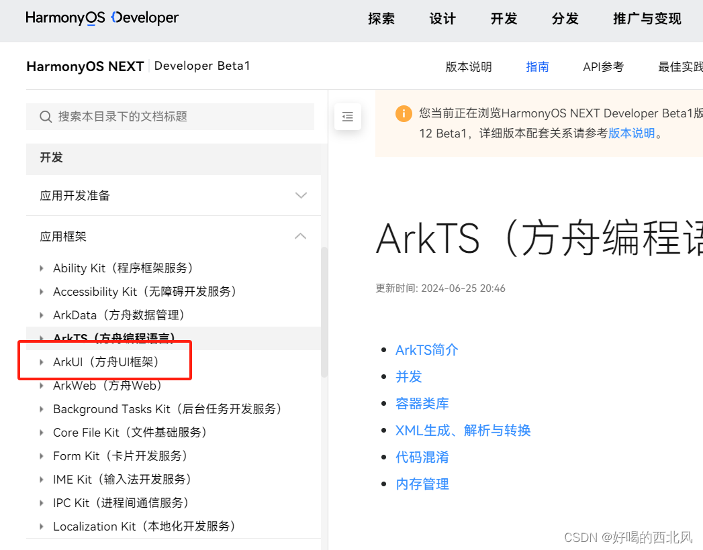Open the 开发 top navigation menu
This screenshot has width=703, height=550.
[504, 19]
